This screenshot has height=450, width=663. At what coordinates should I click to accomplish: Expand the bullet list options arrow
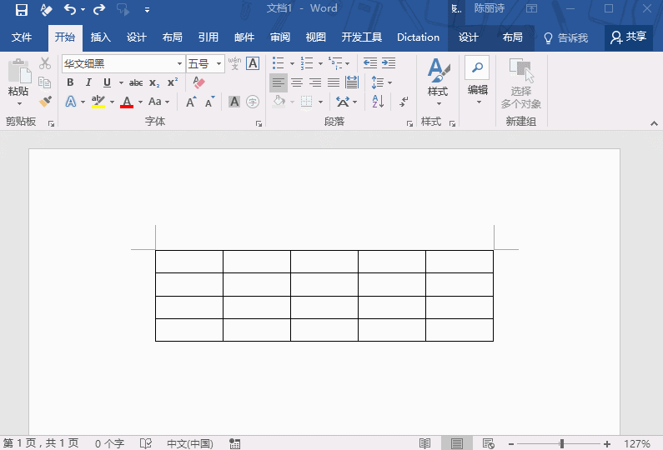[292, 64]
